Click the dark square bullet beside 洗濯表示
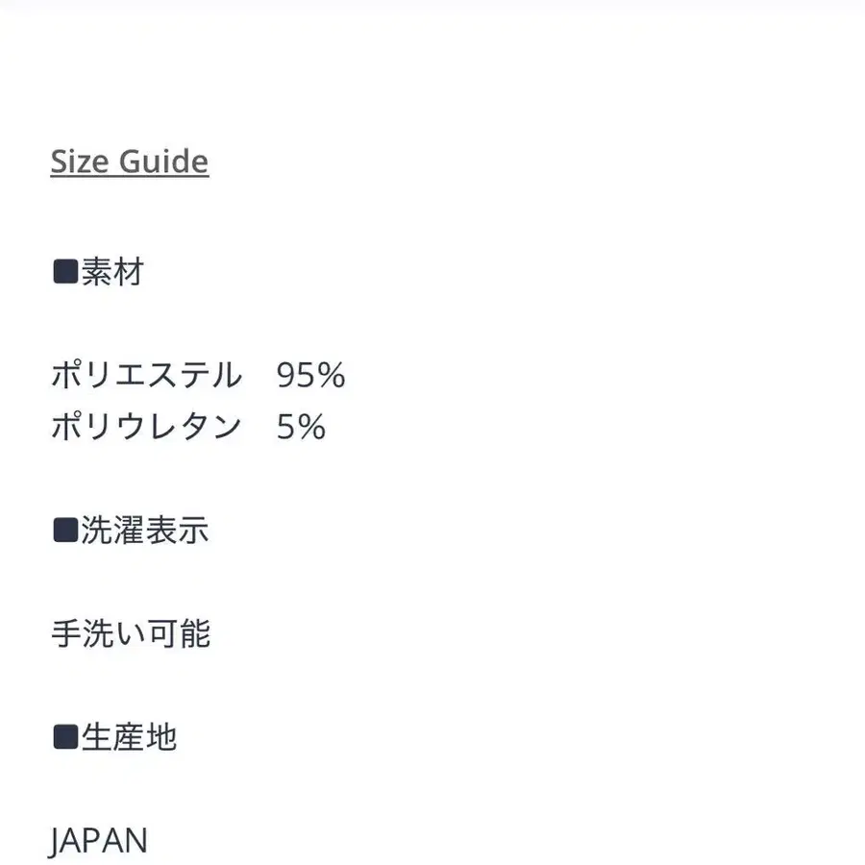The height and width of the screenshot is (865, 865). tap(64, 531)
